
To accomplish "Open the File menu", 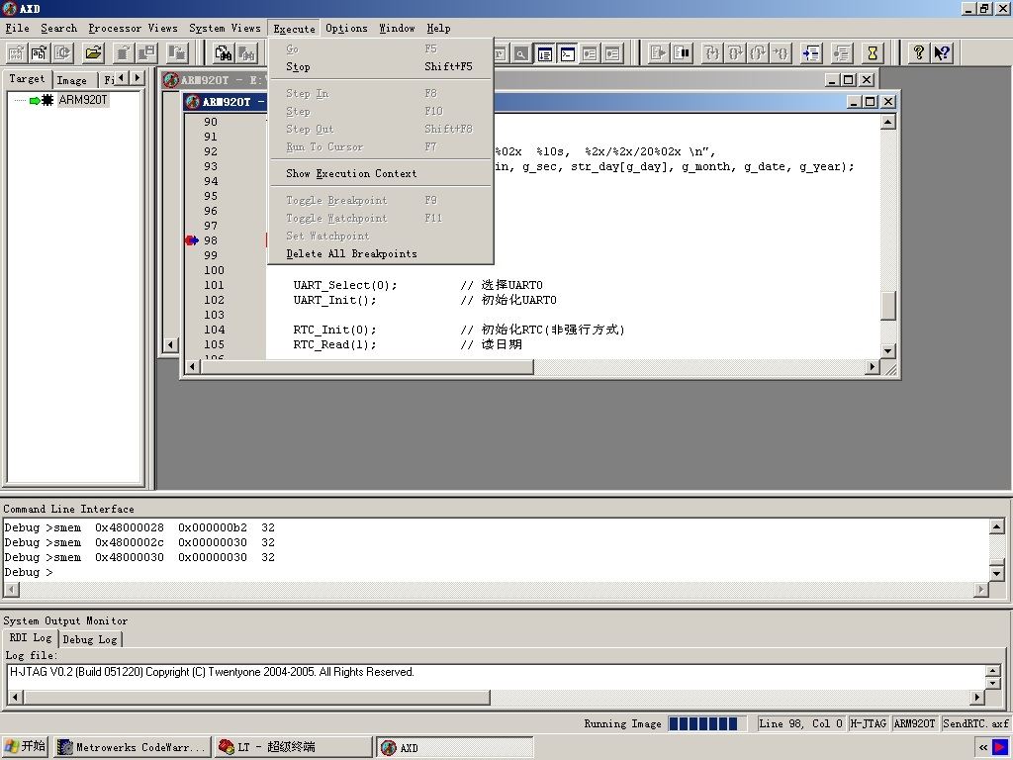I will (x=18, y=28).
